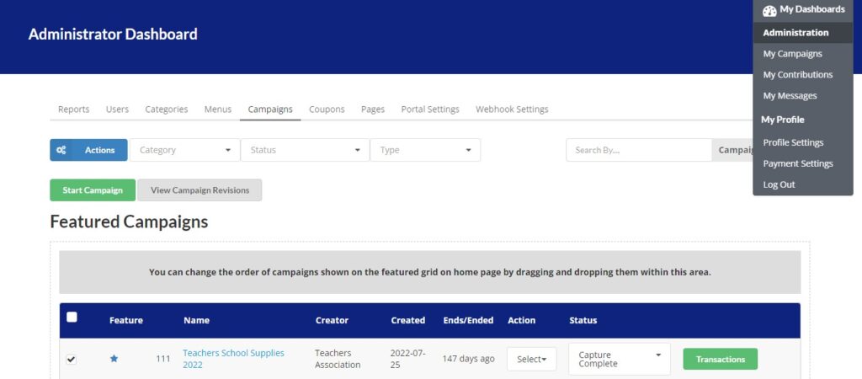Expand the Select action dropdown in row

tap(532, 359)
